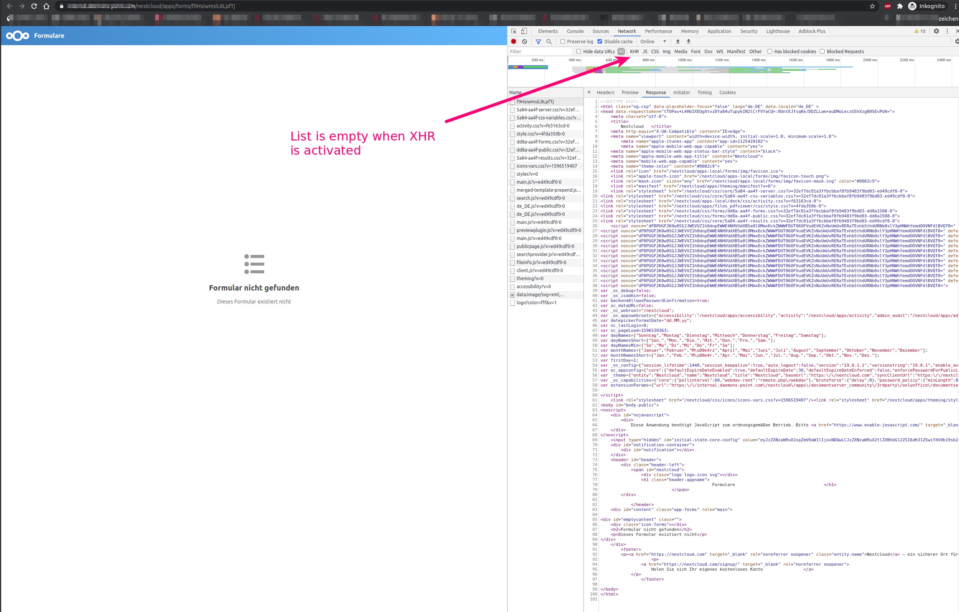This screenshot has height=612, width=959.
Task: Open DevTools settings gear
Action: point(936,31)
